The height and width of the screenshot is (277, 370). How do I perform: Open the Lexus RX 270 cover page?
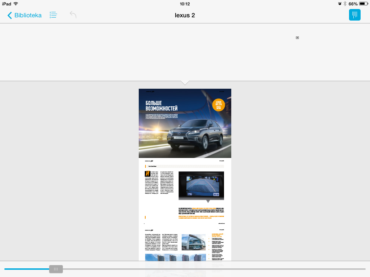coord(185,123)
